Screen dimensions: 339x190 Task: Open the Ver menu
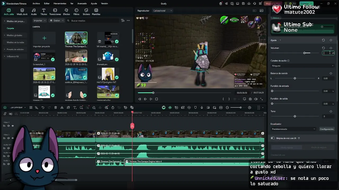coord(72,3)
